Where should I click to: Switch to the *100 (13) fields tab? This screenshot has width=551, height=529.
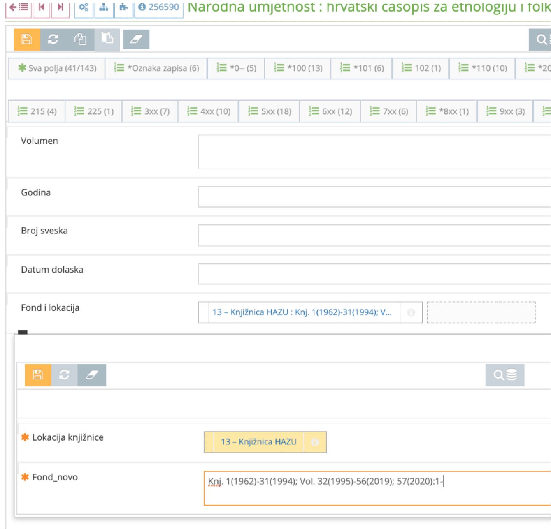(x=298, y=68)
